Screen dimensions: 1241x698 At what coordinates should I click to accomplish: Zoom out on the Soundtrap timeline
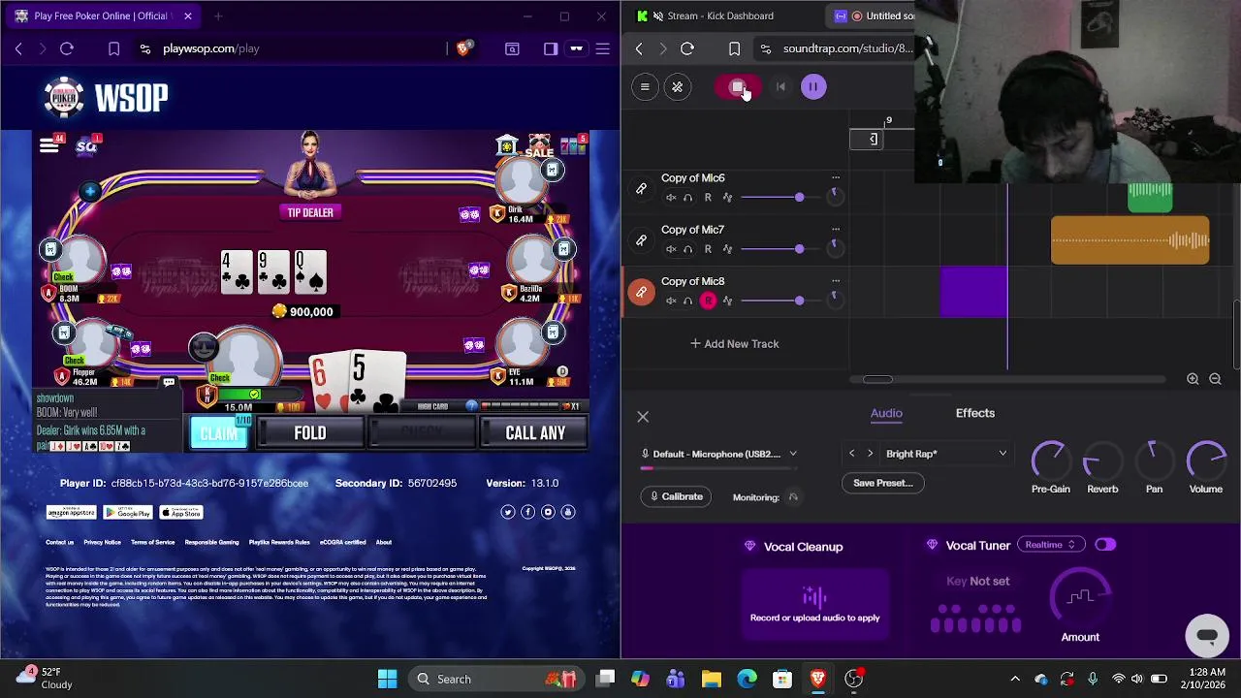[1215, 380]
